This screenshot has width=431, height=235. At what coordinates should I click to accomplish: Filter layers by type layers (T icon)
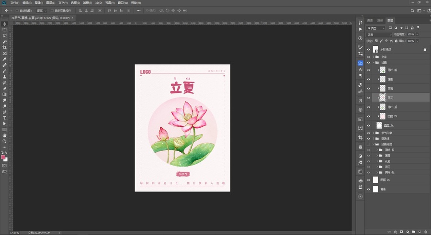tap(401, 28)
